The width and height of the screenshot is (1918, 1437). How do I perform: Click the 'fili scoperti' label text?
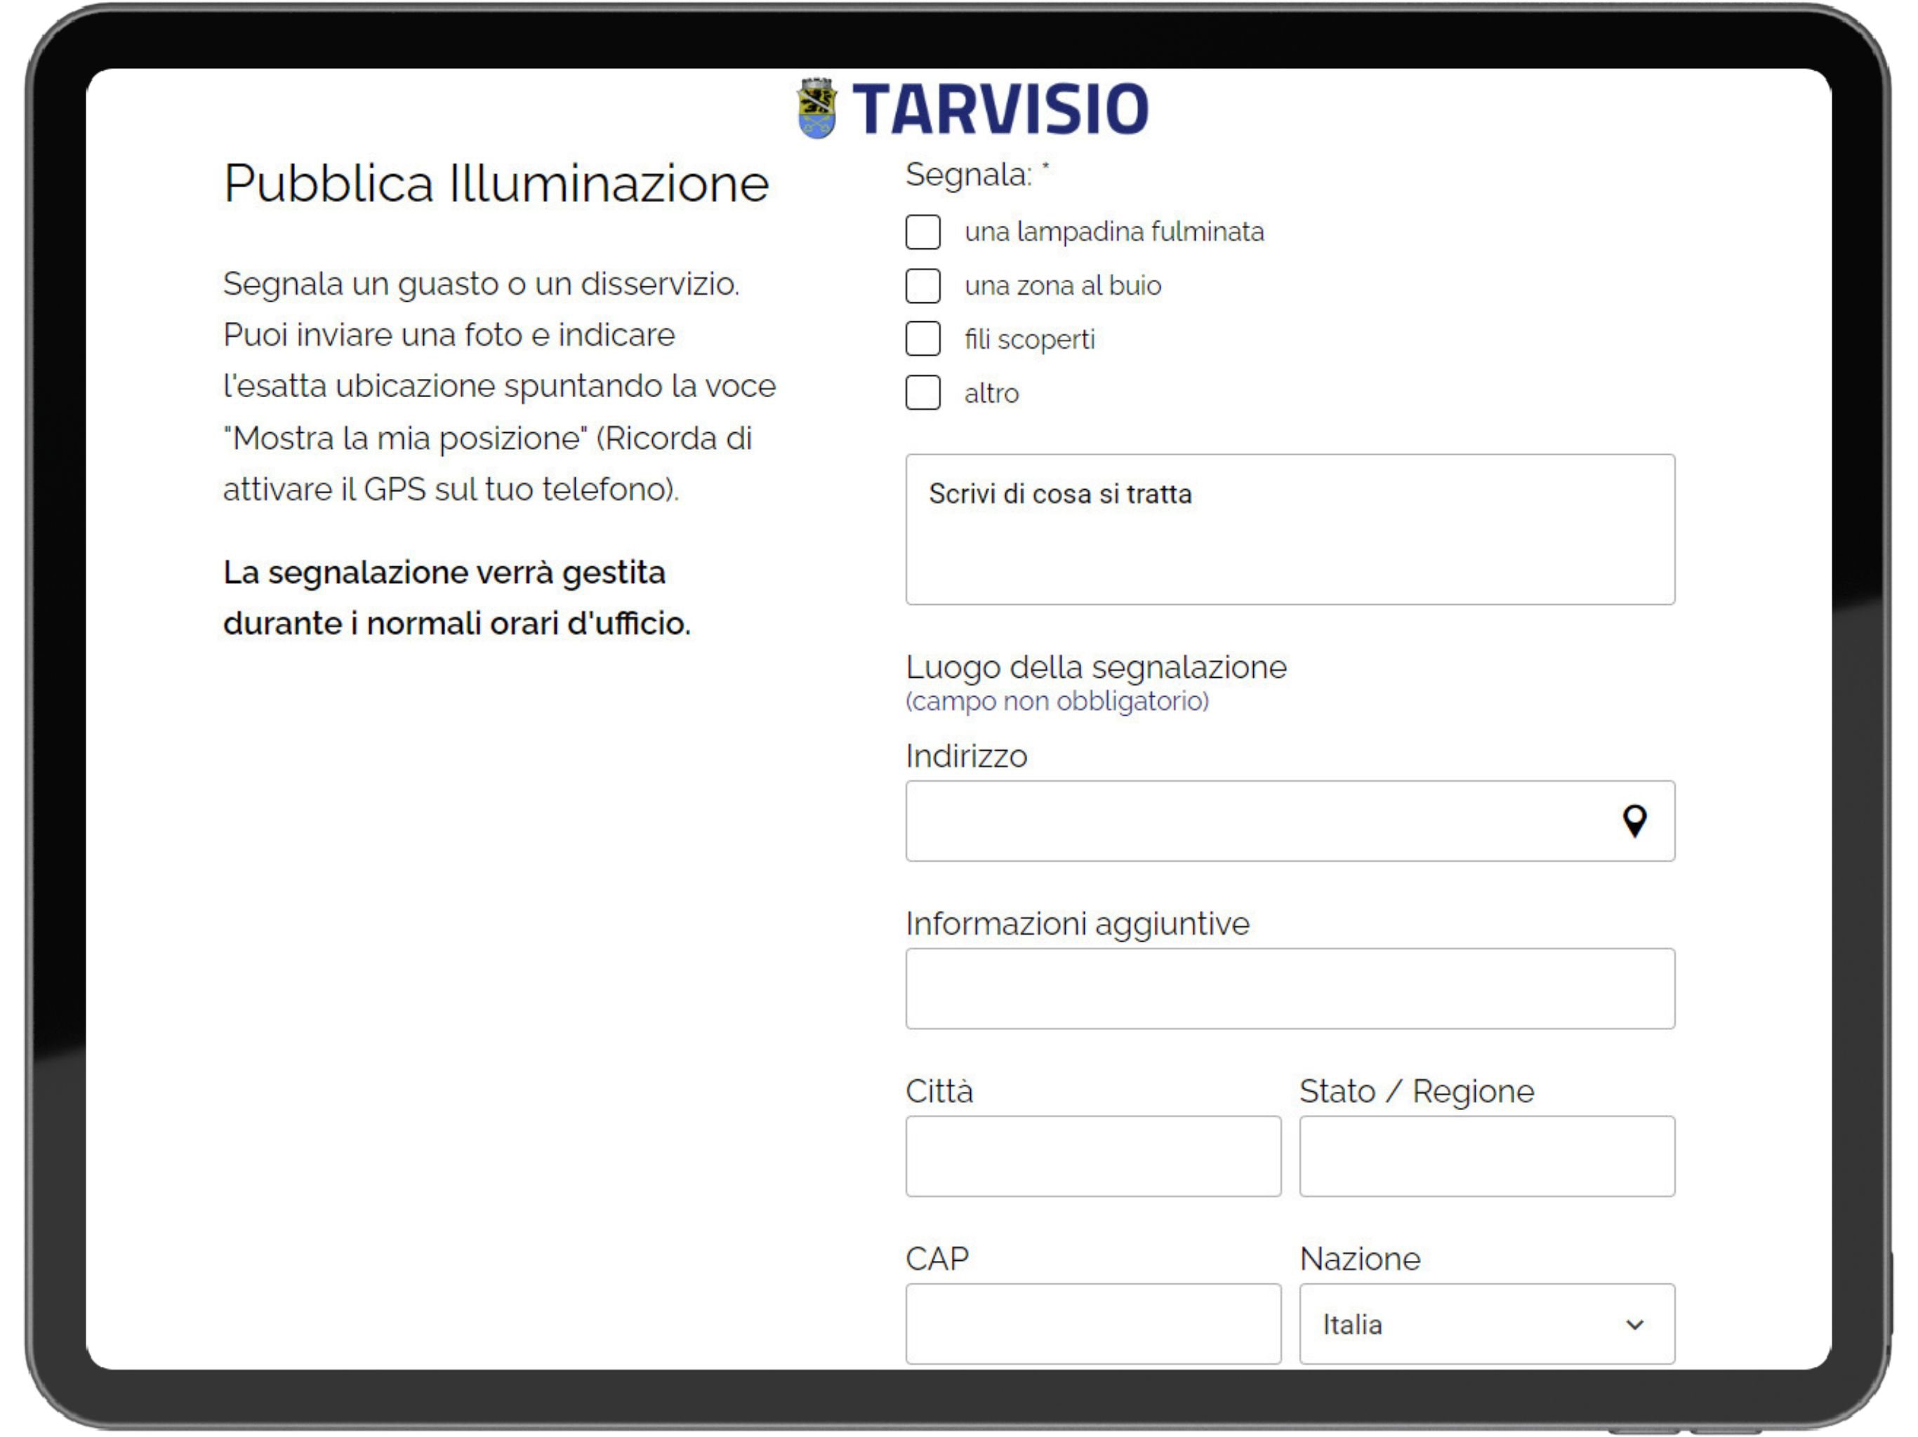point(1030,340)
